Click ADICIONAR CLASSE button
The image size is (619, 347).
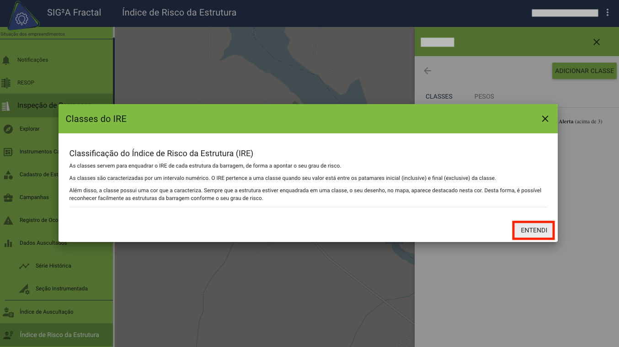click(584, 71)
